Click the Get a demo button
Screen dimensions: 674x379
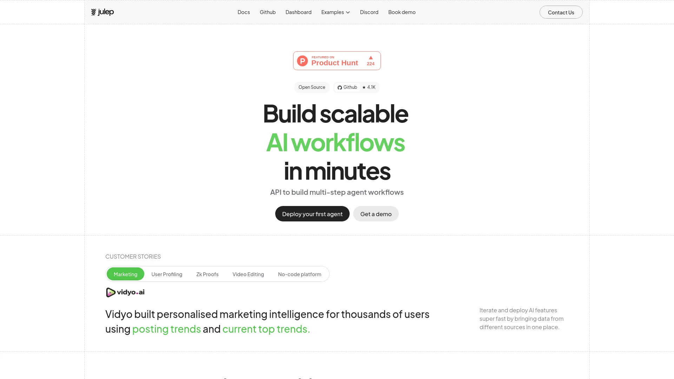click(x=375, y=213)
